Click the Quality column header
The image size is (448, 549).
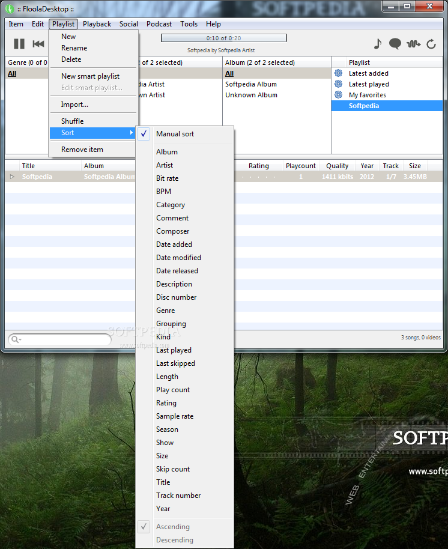338,166
